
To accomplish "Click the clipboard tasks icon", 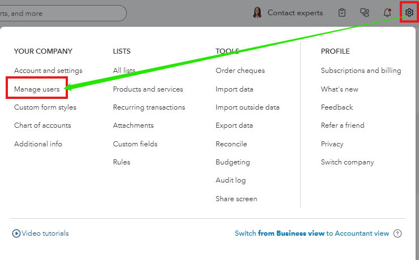I will point(342,12).
